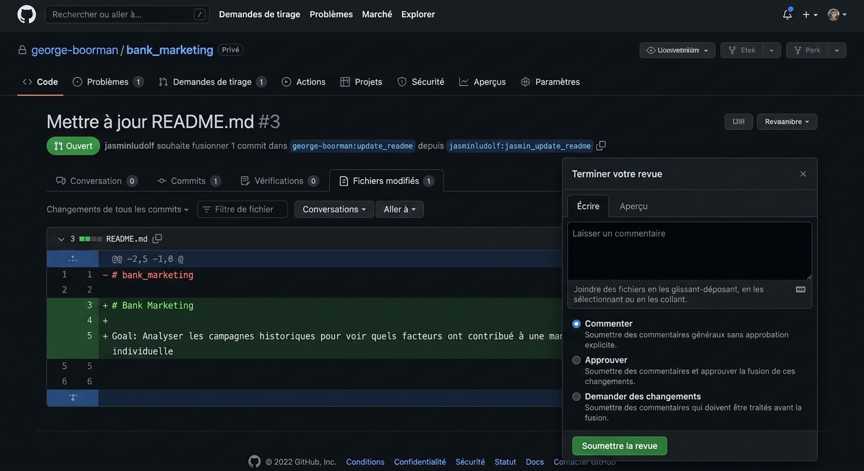Open 'Problèmes' in top navigation

pyautogui.click(x=331, y=14)
